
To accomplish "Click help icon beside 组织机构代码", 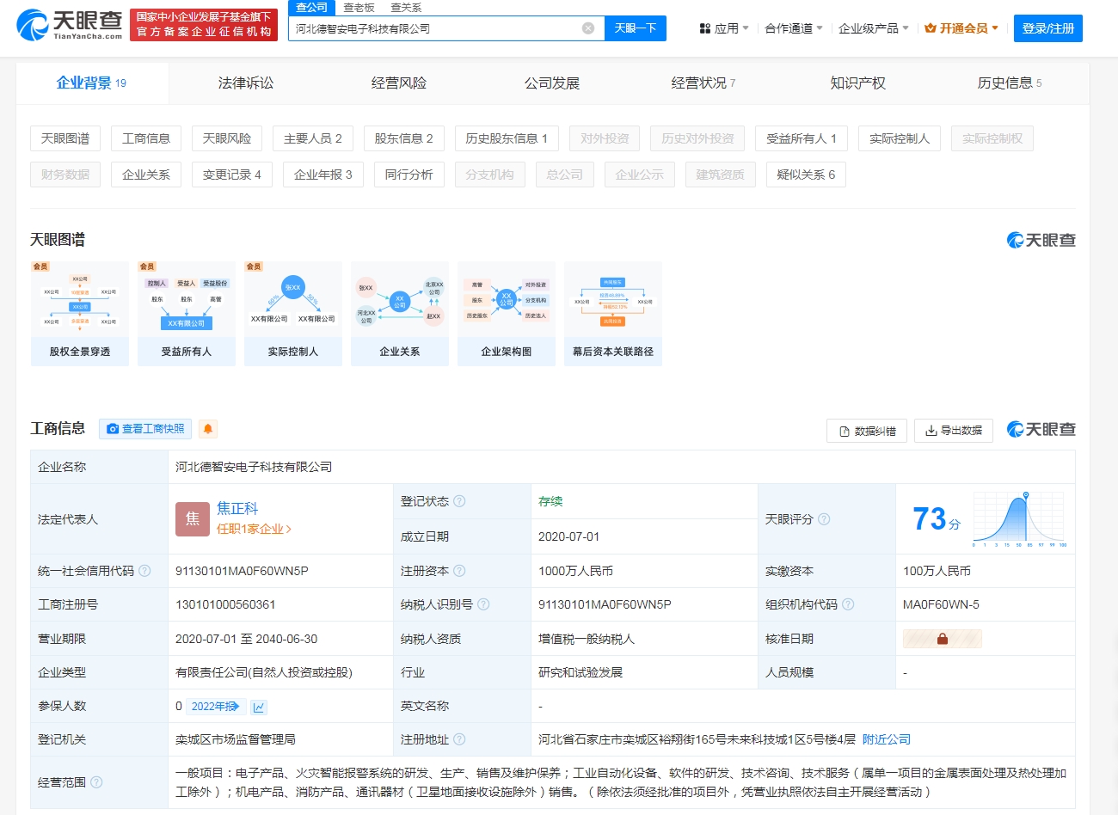I will [848, 604].
